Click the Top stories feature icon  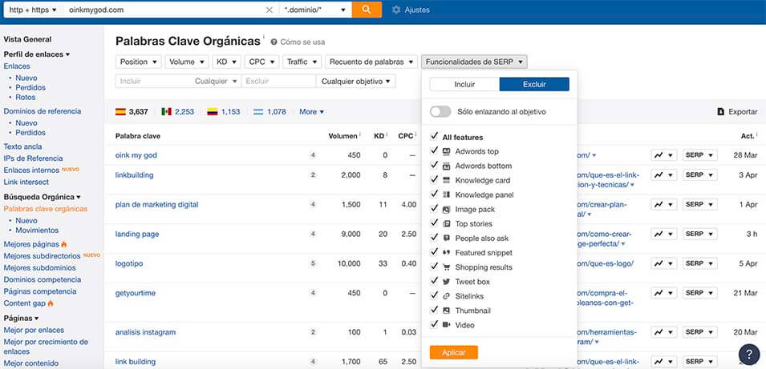446,224
